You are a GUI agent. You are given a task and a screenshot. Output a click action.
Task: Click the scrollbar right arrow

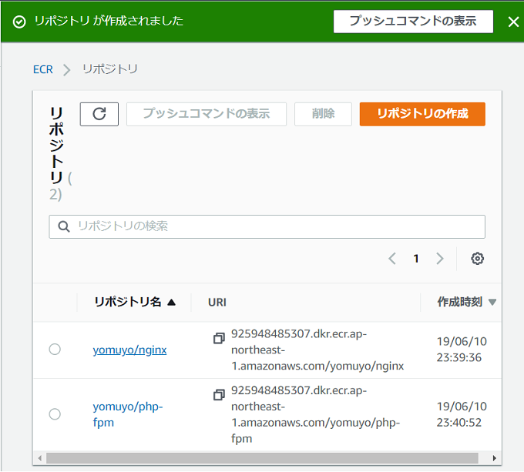[x=494, y=458]
